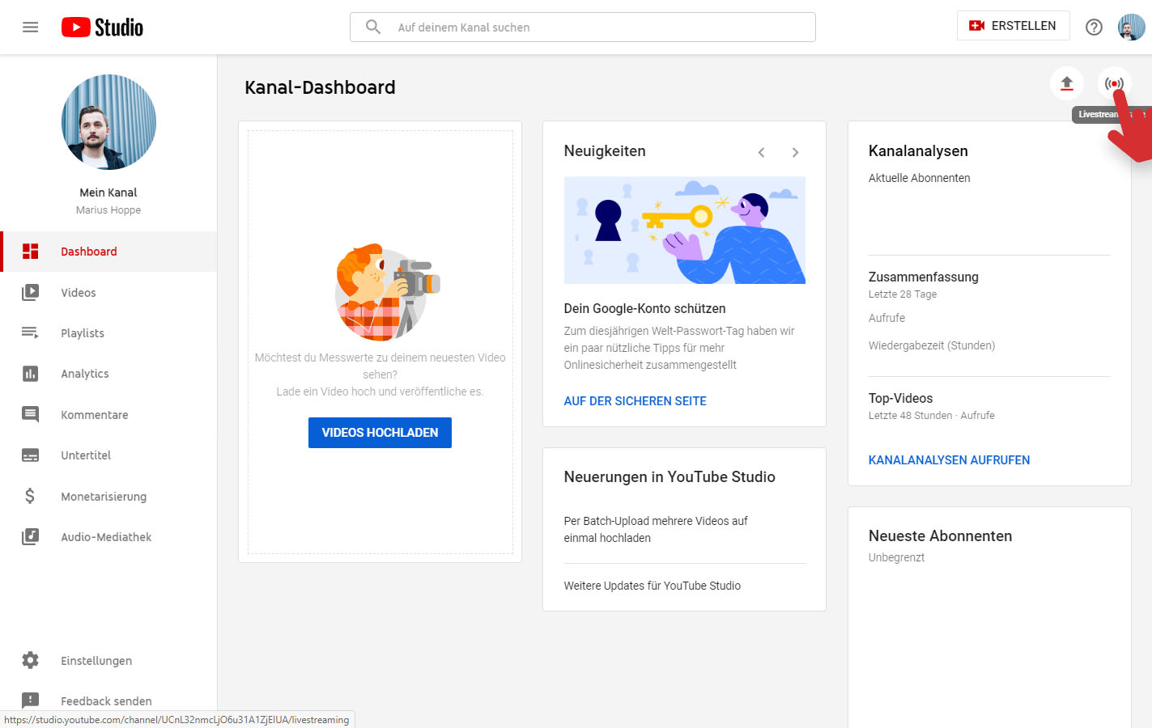Click the Audio-Mediathek music icon
The height and width of the screenshot is (728, 1152).
[30, 536]
